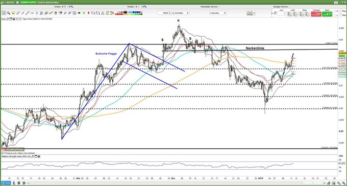Click the Nackenlinie label on chart
347x186 pixels.
(255, 48)
